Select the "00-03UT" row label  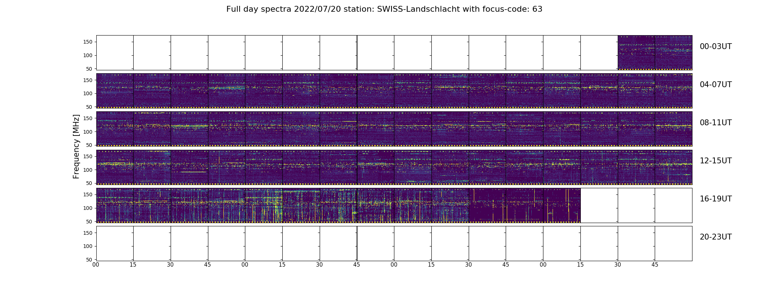coord(716,47)
